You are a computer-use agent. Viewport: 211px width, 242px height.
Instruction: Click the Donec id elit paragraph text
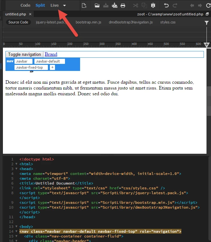click(x=100, y=88)
